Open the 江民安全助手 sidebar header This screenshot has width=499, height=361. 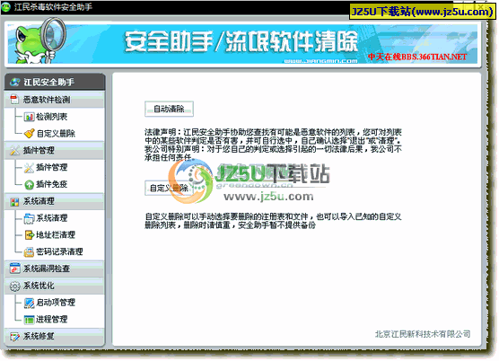tap(55, 82)
